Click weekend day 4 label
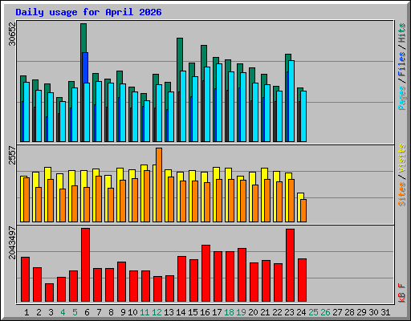This screenshot has height=321, width=411. (63, 312)
